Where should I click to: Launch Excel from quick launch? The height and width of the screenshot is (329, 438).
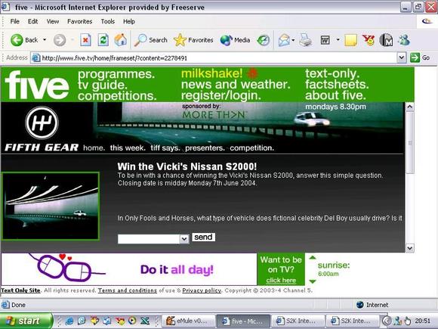pyautogui.click(x=145, y=321)
